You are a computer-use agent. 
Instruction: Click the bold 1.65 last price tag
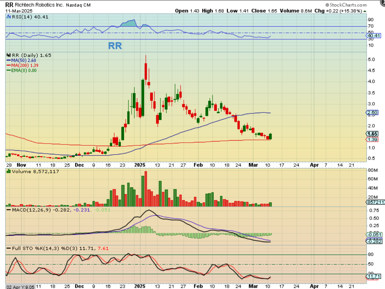point(372,134)
